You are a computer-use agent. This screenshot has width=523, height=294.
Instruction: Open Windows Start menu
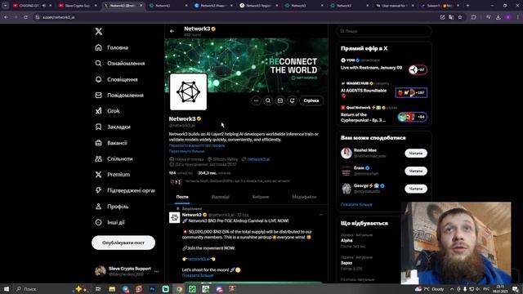7,289
